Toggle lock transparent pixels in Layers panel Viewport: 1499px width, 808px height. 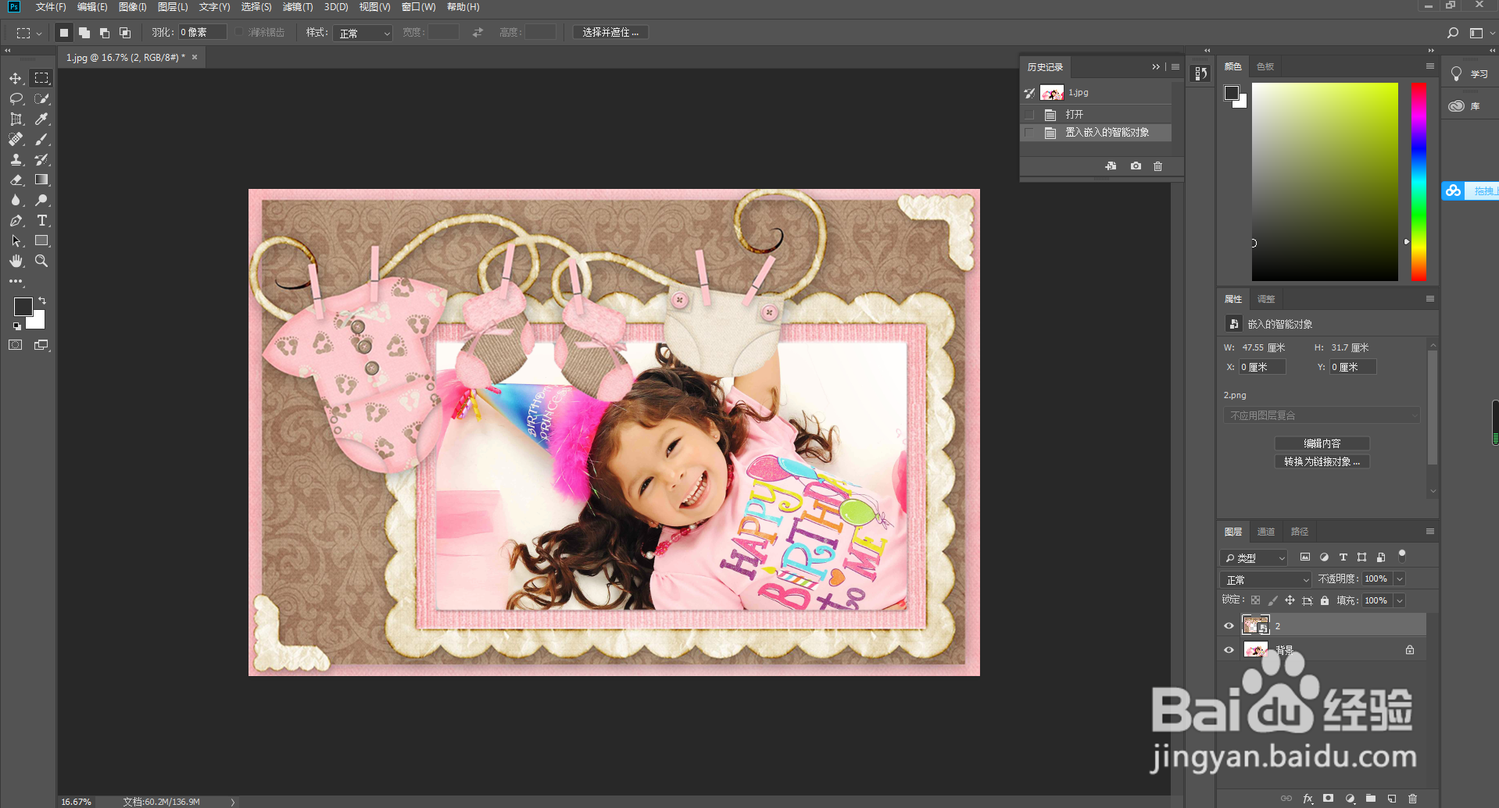coord(1255,600)
